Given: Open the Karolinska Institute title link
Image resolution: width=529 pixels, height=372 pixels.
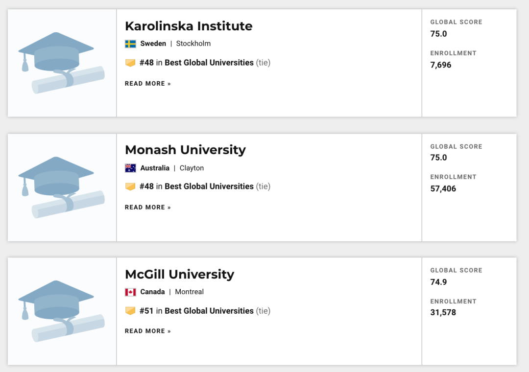Looking at the screenshot, I should tap(189, 26).
